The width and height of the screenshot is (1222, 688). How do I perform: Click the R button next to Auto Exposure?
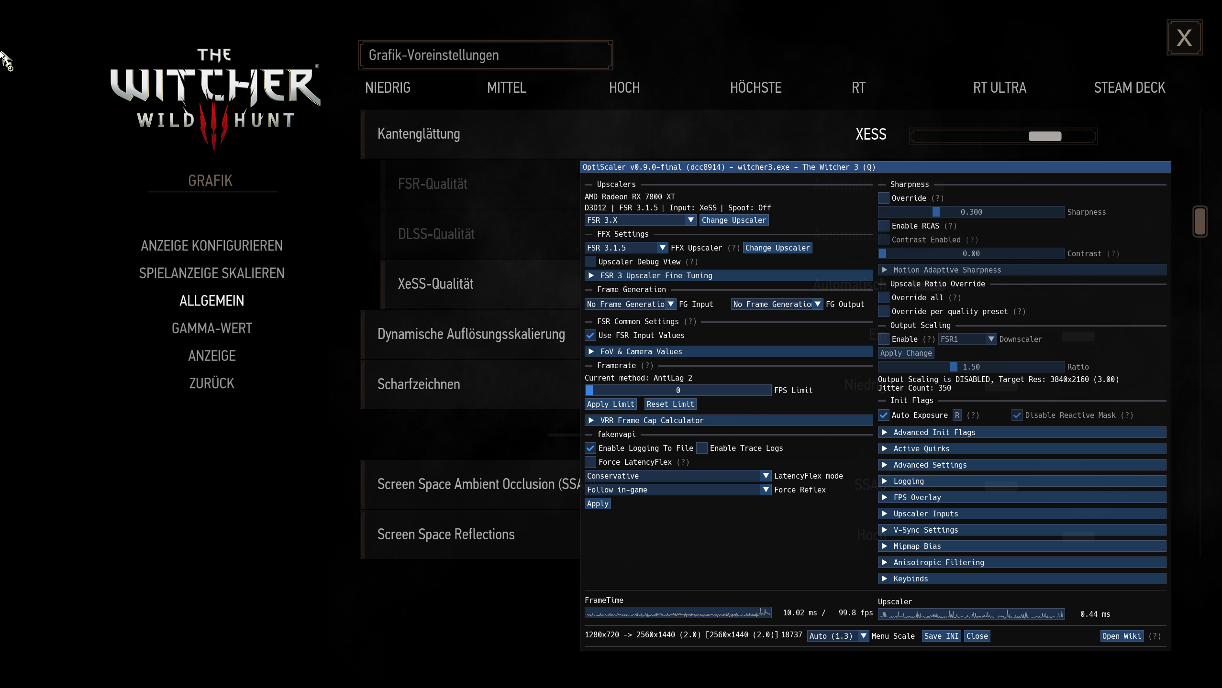(x=957, y=415)
